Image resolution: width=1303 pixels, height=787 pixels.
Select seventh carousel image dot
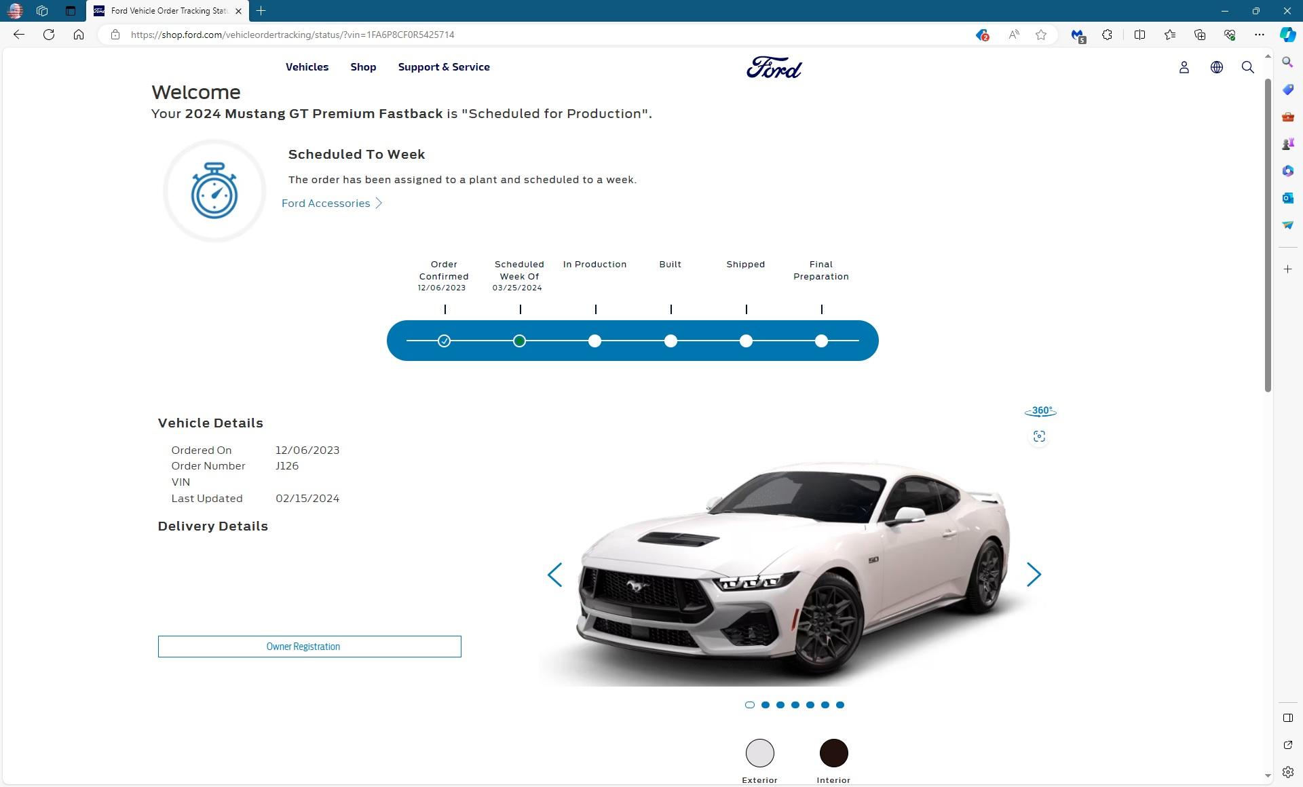(x=840, y=705)
